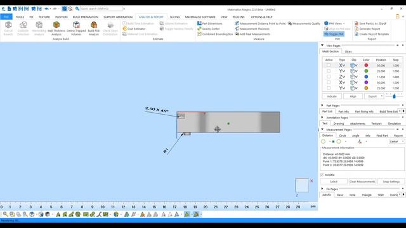This screenshot has width=406, height=228.
Task: Select Measurement Thickness tool
Action: [252, 28]
